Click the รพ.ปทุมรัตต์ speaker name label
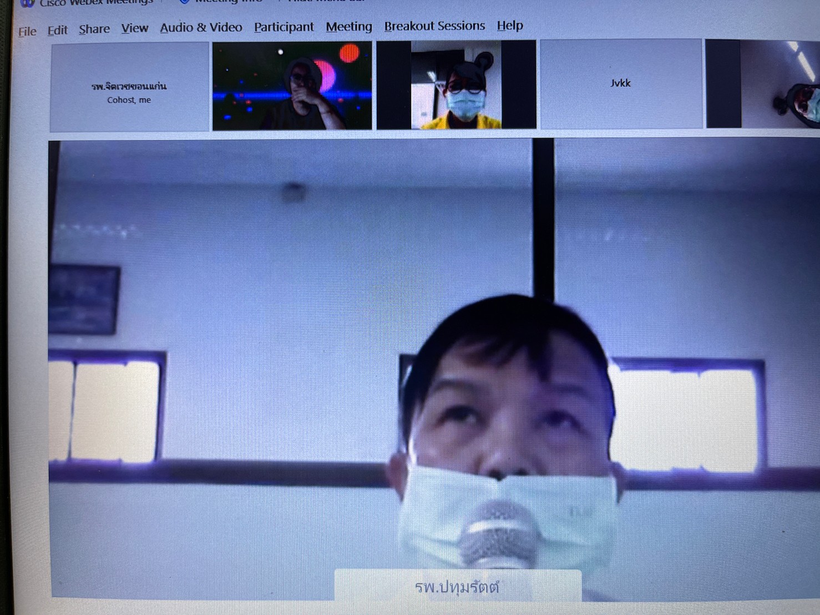The width and height of the screenshot is (820, 615). [x=457, y=587]
